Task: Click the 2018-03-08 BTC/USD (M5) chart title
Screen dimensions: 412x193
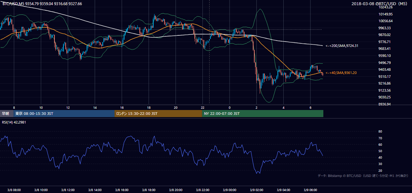Action: (380, 4)
